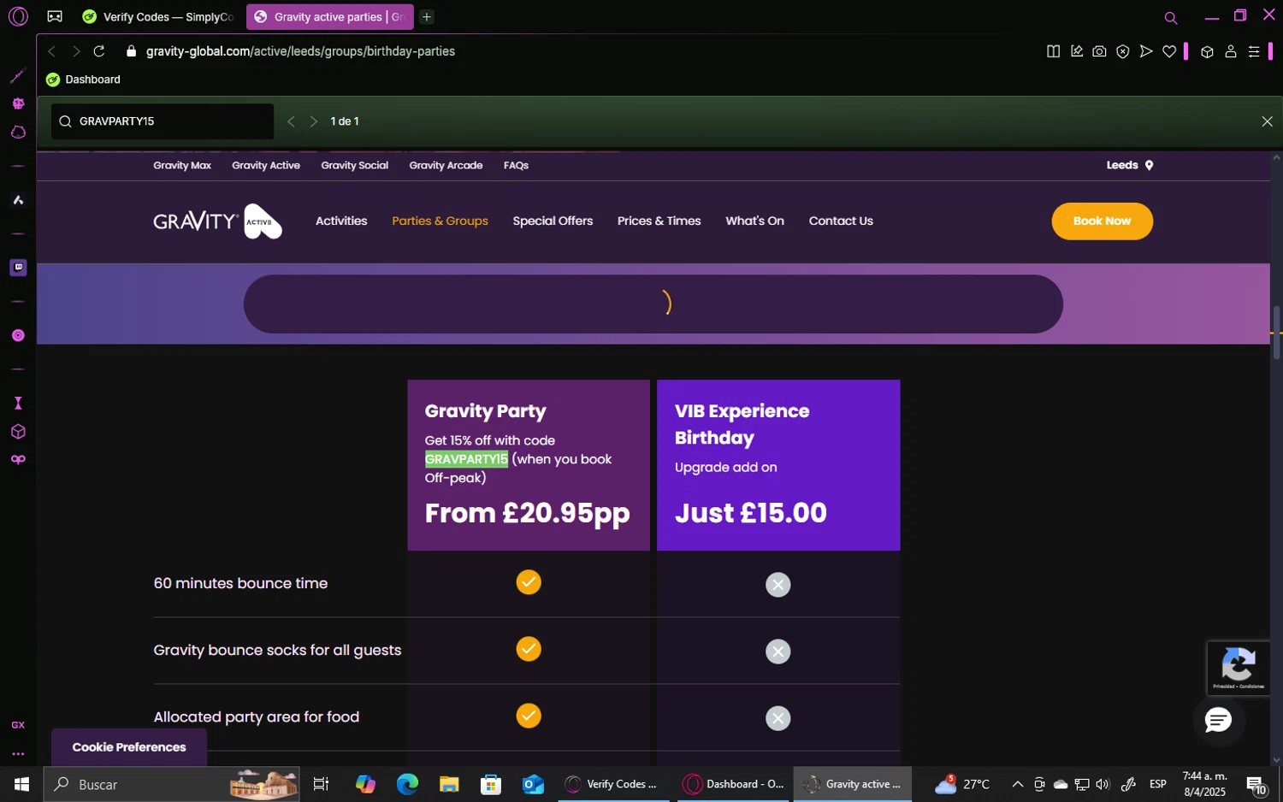Image resolution: width=1283 pixels, height=802 pixels.
Task: Click the Windows search box Buscar
Action: pos(171,784)
